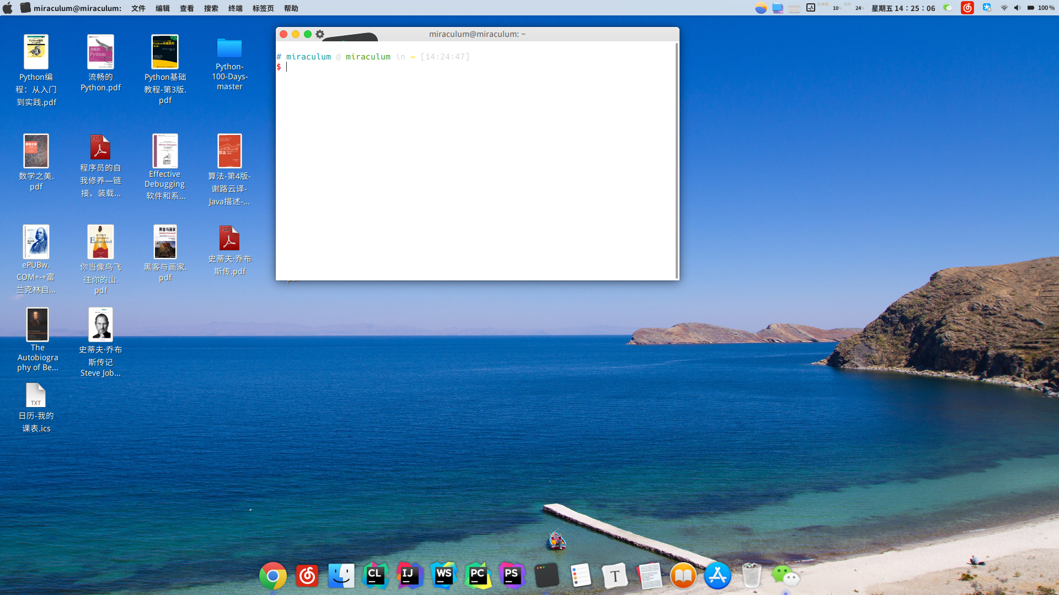
Task: Expand the Apple logo menu
Action: (x=8, y=8)
